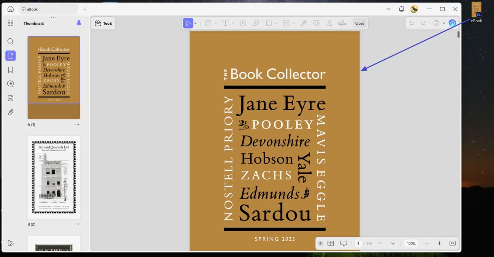Viewport: 494px width, 257px height.
Task: Select the highlight text markup tool
Action: [208, 23]
